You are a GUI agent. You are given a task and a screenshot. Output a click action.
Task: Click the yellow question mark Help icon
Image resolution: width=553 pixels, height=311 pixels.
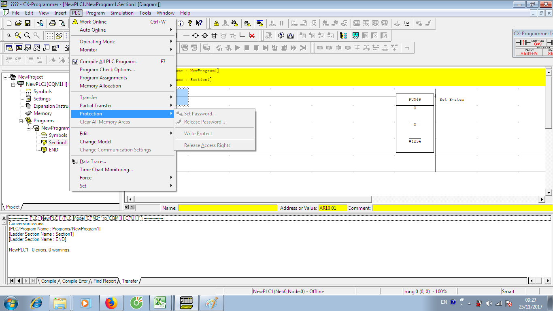[189, 23]
